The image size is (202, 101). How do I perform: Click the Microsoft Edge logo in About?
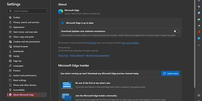[61, 12]
